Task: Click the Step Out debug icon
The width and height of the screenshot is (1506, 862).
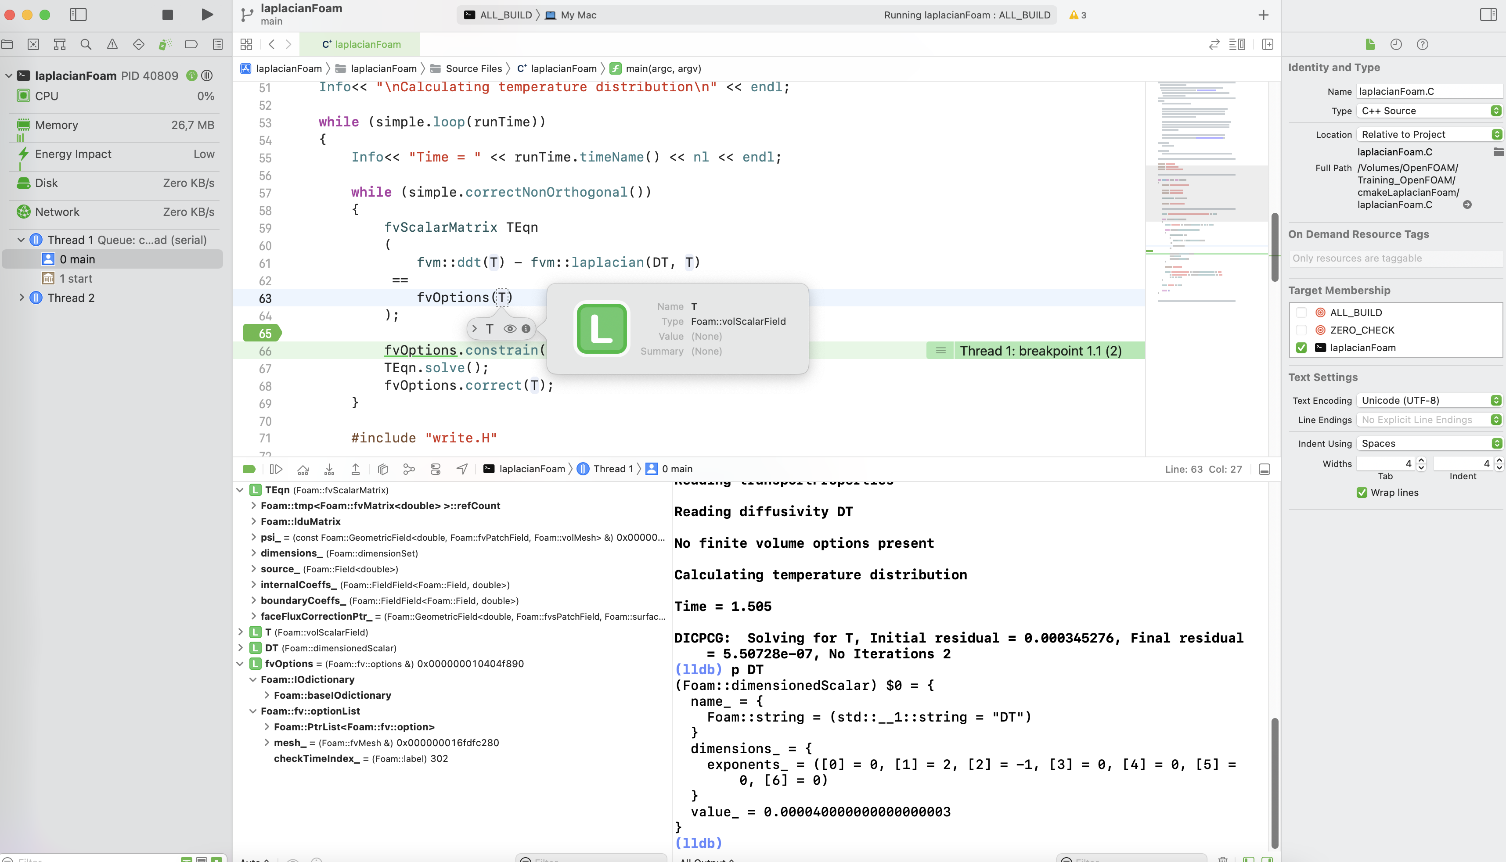Action: pyautogui.click(x=355, y=469)
